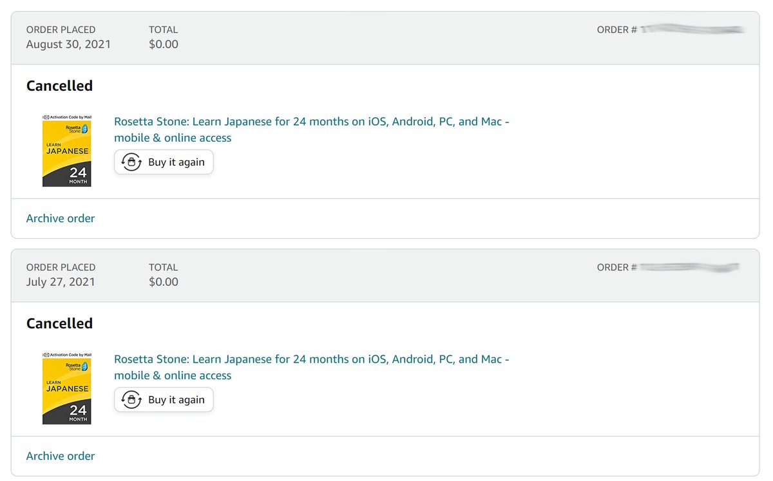Click the Cancelled status of the July 27 order
The image size is (773, 481).
pyautogui.click(x=59, y=323)
